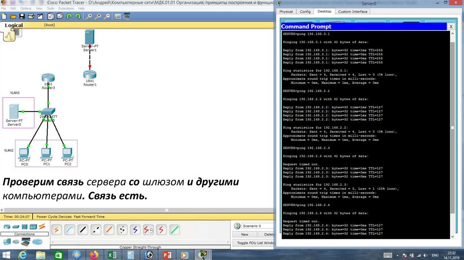Choose the orange Fiber cable
The height and width of the screenshot is (260, 464).
[109, 230]
